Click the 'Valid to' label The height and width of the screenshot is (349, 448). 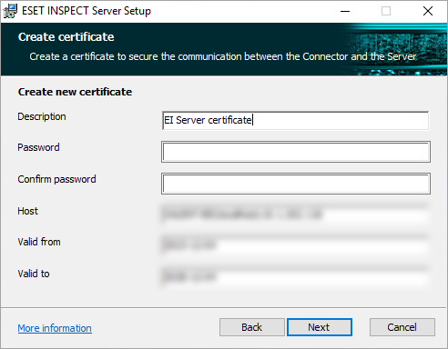[34, 274]
